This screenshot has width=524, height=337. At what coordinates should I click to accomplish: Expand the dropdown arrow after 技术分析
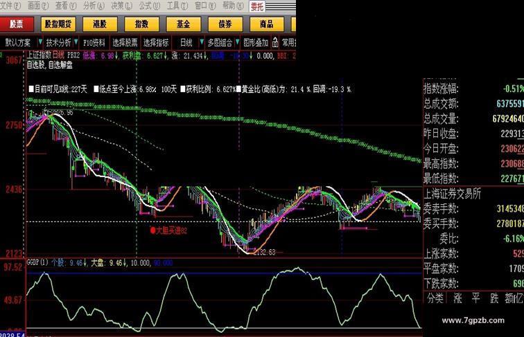point(76,42)
